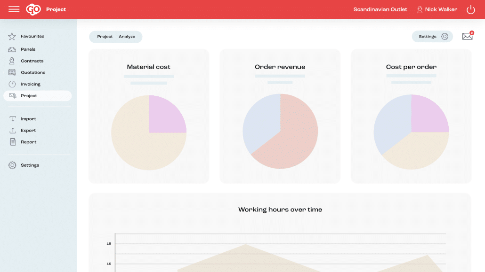Go to Panels in the sidebar
This screenshot has width=485, height=272.
(x=28, y=49)
